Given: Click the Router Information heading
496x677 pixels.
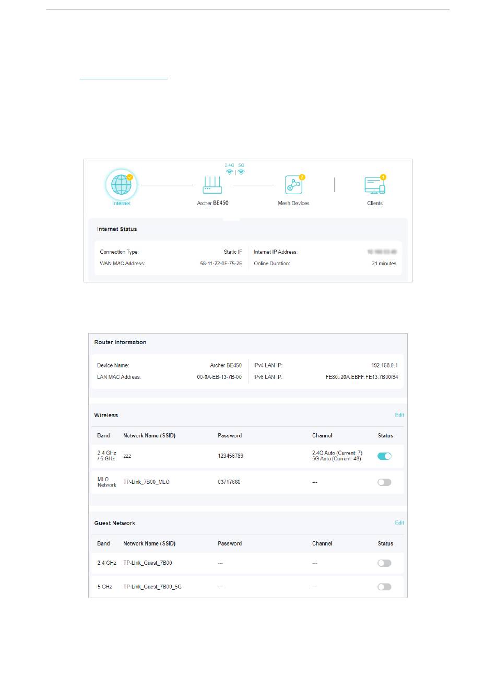Looking at the screenshot, I should click(x=120, y=342).
